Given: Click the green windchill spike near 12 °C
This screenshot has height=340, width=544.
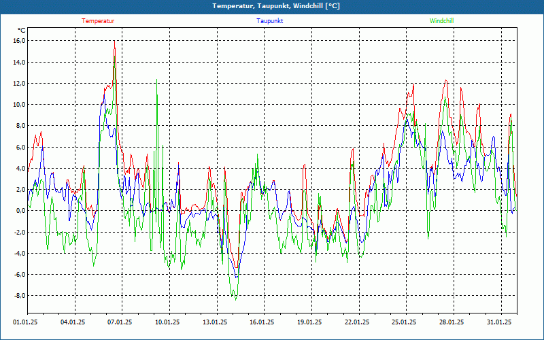Looking at the screenshot, I should [x=157, y=80].
